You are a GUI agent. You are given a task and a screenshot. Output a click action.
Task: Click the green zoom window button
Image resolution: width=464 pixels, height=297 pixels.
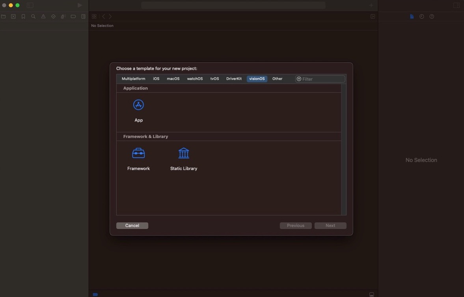(17, 6)
